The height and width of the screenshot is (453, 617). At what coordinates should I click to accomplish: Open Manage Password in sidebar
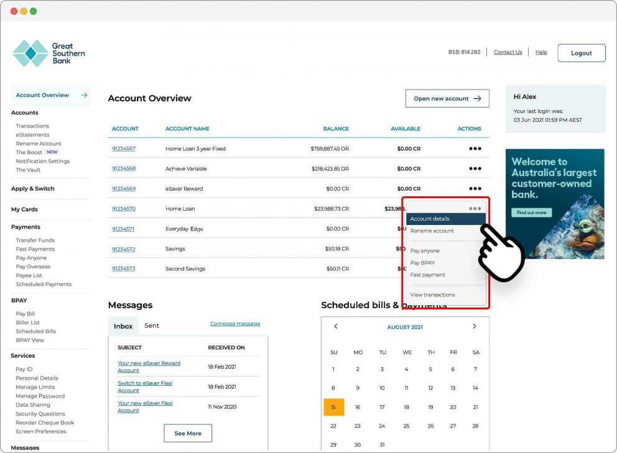[x=40, y=396]
